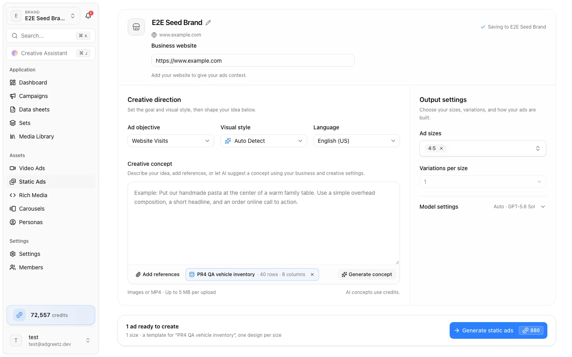Open the Ad sizes selector
The height and width of the screenshot is (357, 572).
(483, 148)
